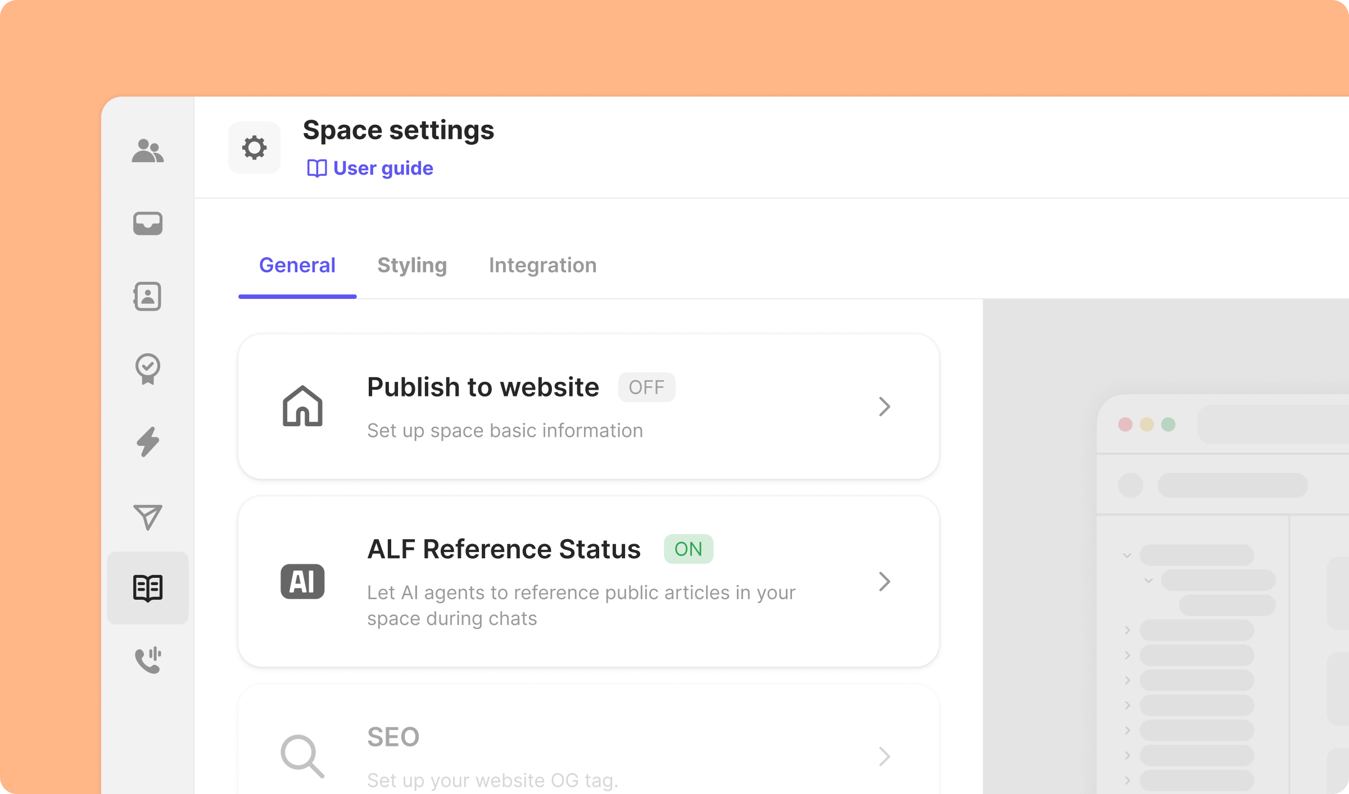
Task: Toggle the ALF Reference Status ON badge
Action: [x=688, y=549]
